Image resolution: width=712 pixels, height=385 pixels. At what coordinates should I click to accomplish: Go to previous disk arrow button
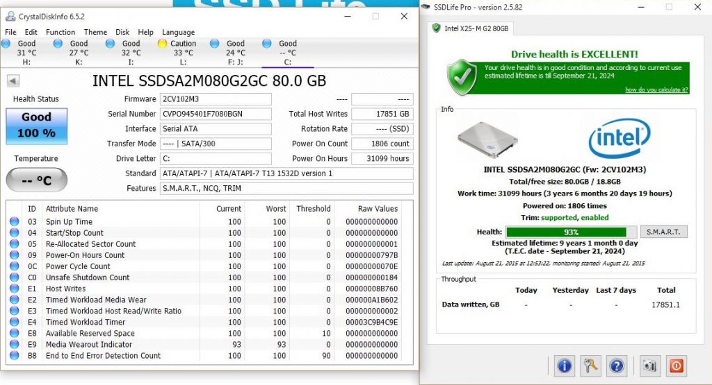pos(13,81)
